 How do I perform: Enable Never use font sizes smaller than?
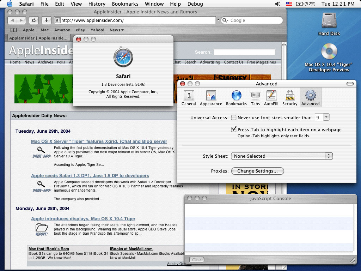point(234,118)
